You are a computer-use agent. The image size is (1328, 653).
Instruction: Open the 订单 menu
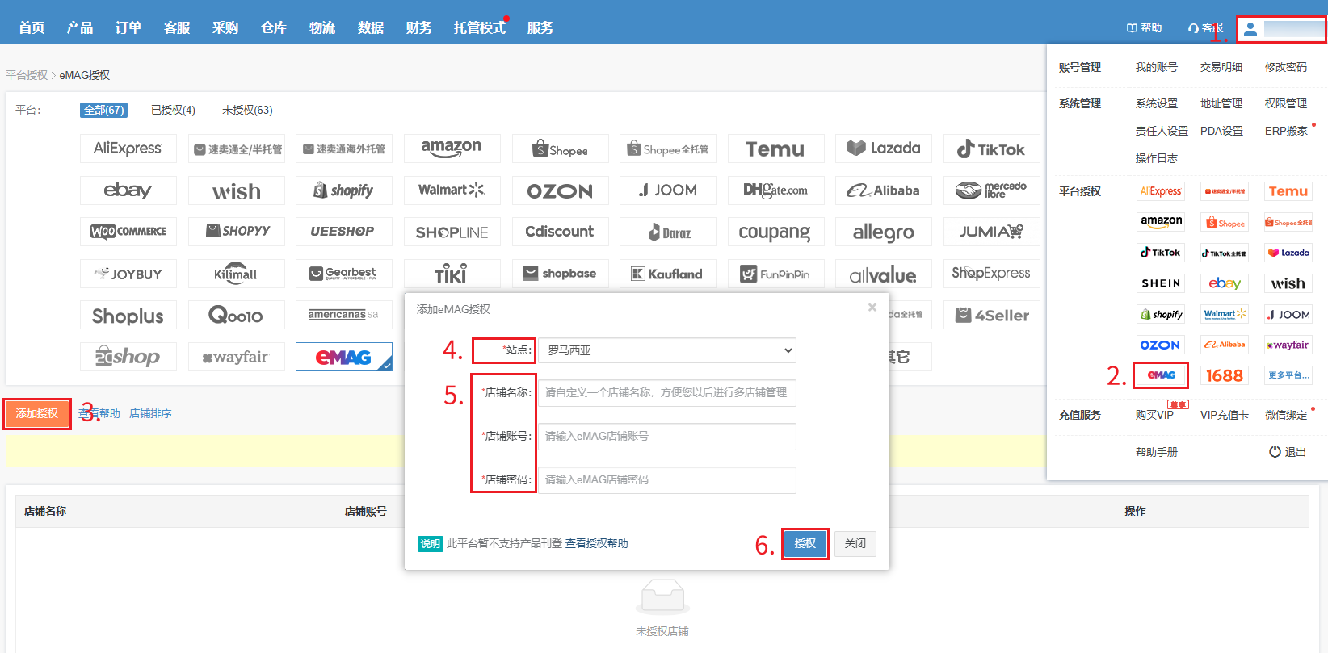pyautogui.click(x=128, y=27)
